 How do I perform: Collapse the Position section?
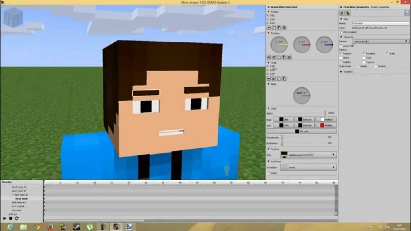(x=268, y=12)
